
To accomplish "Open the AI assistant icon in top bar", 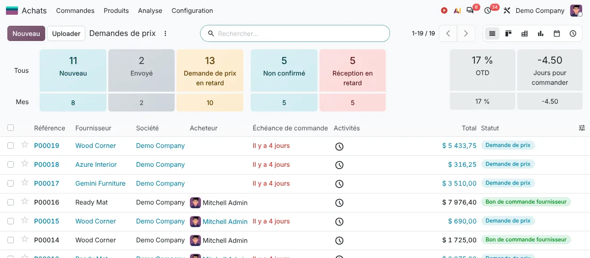I will 457,11.
